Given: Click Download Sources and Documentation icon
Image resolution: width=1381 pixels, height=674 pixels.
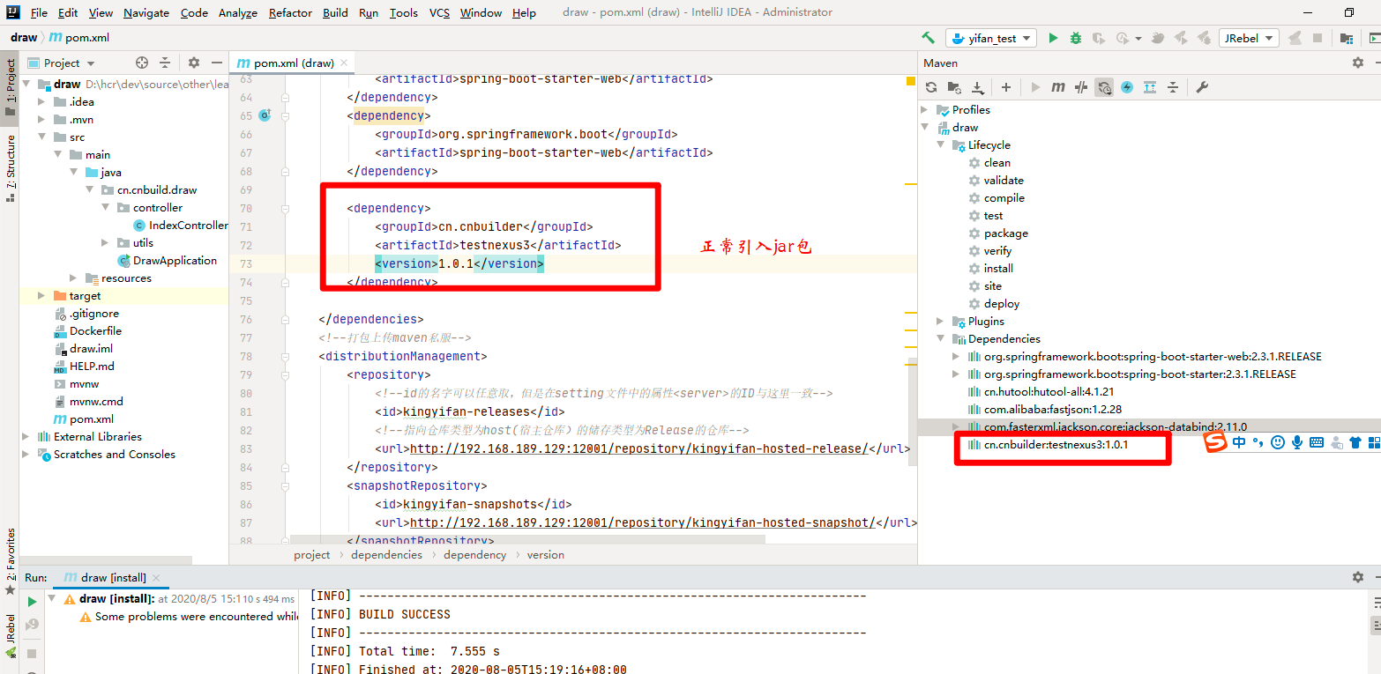Looking at the screenshot, I should (x=977, y=87).
